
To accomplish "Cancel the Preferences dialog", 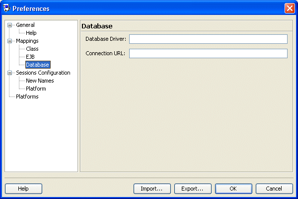I will click(x=274, y=189).
